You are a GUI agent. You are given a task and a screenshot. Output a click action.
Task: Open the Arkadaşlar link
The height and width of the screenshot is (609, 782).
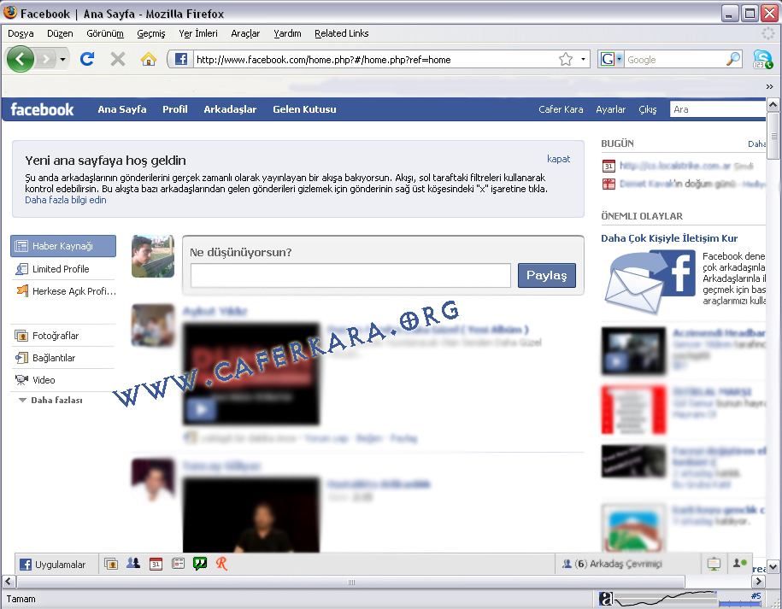(x=230, y=109)
